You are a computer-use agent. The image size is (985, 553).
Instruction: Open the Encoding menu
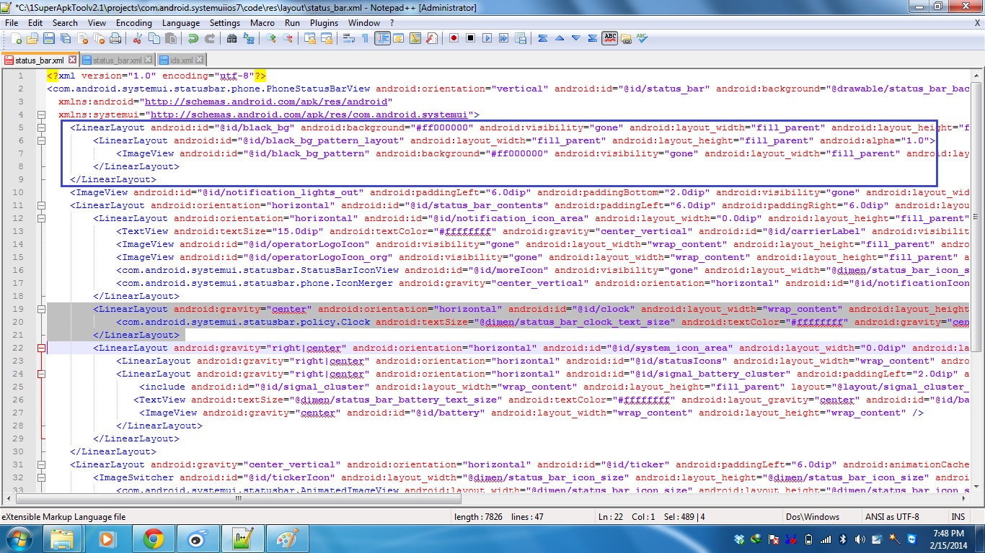(x=134, y=22)
